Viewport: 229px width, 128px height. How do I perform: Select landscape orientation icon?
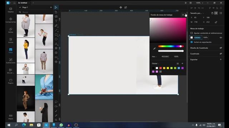[216, 13]
